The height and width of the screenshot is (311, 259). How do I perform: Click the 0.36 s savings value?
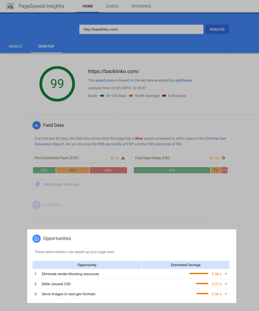point(217,294)
